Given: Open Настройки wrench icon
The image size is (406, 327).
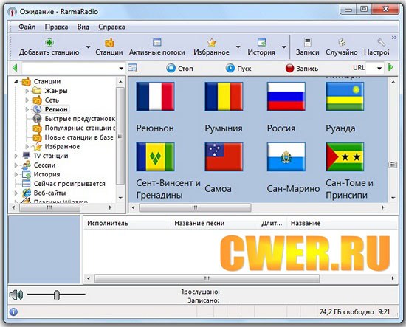Looking at the screenshot, I should pos(381,42).
